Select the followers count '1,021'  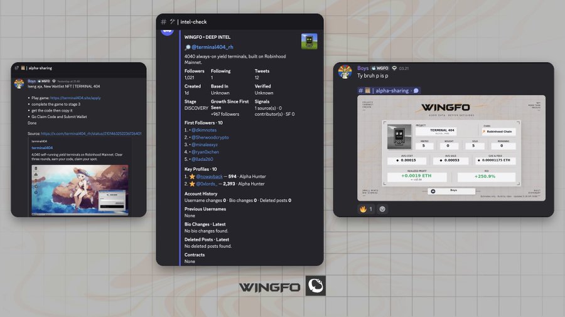[x=189, y=78]
